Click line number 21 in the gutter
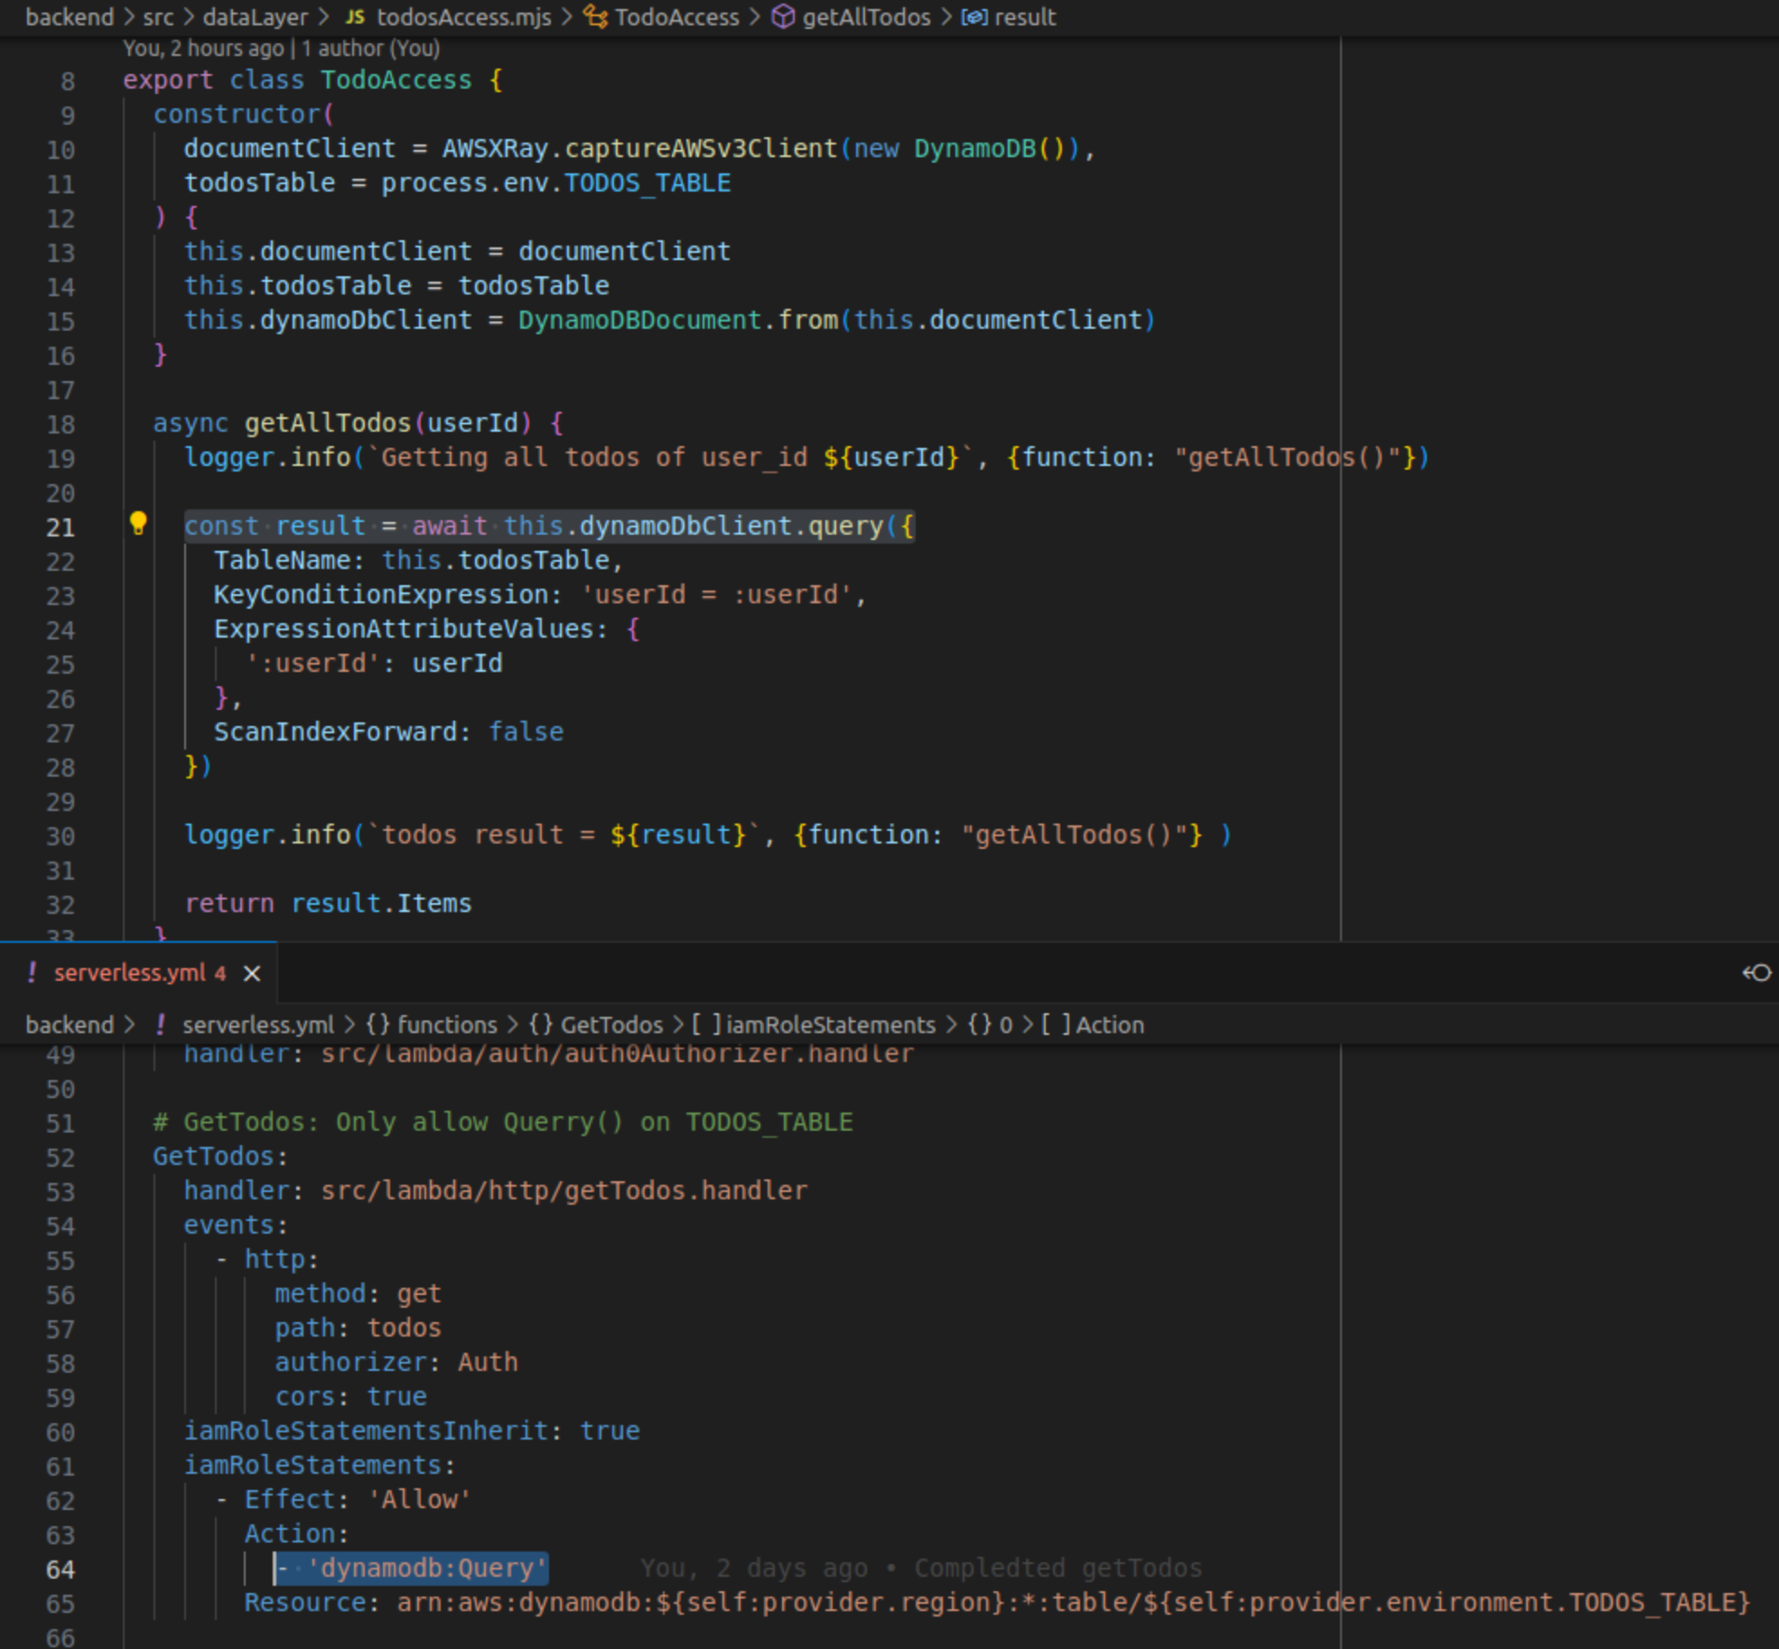 tap(61, 527)
